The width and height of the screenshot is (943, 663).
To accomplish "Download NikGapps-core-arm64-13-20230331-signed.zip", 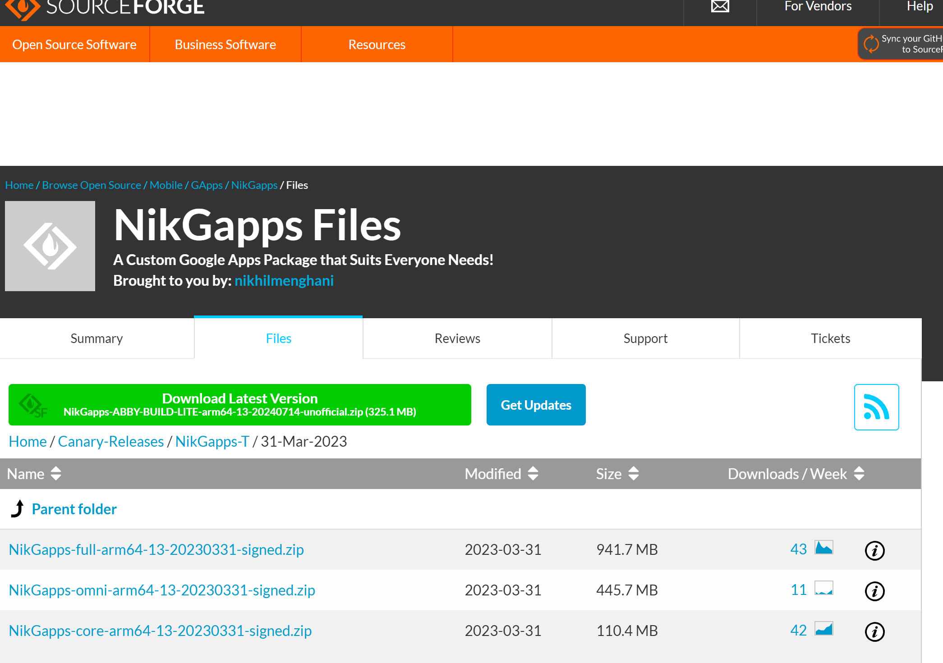I will point(160,631).
